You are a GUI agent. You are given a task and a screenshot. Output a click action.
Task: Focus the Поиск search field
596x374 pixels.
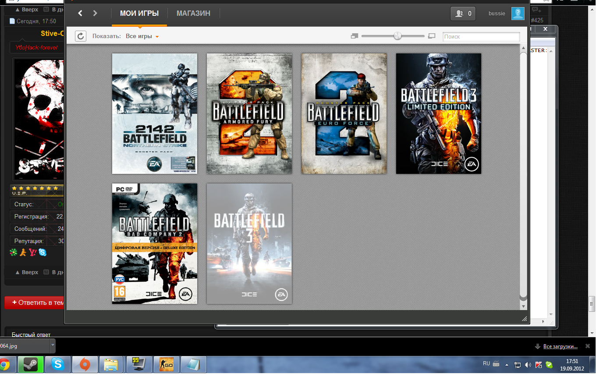coord(481,37)
